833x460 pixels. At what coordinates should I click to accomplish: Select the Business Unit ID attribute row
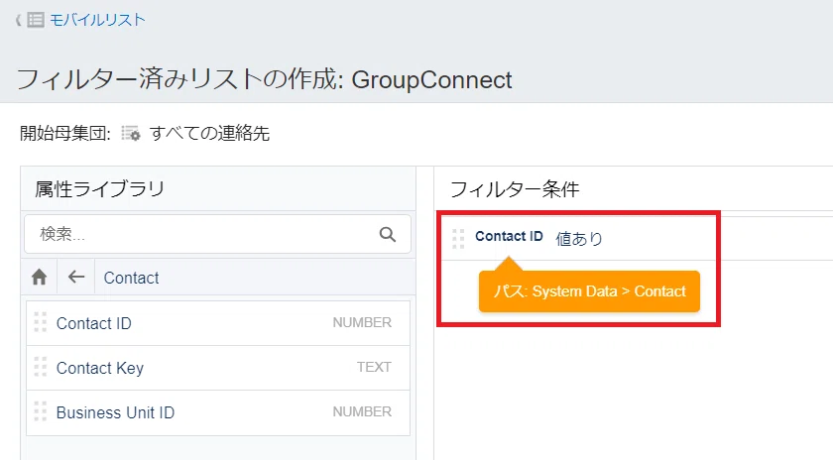click(218, 412)
